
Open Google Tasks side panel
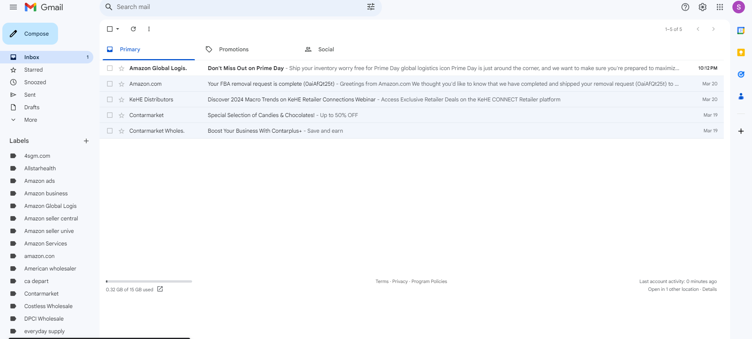point(741,74)
